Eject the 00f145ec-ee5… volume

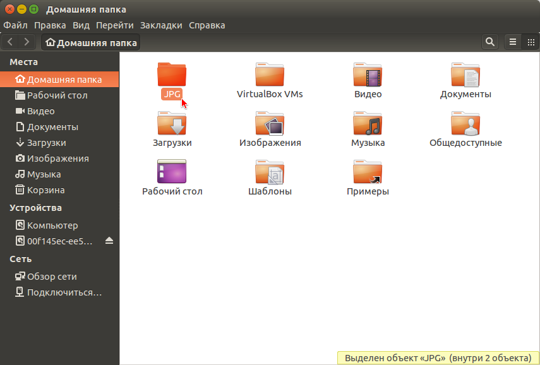(109, 241)
